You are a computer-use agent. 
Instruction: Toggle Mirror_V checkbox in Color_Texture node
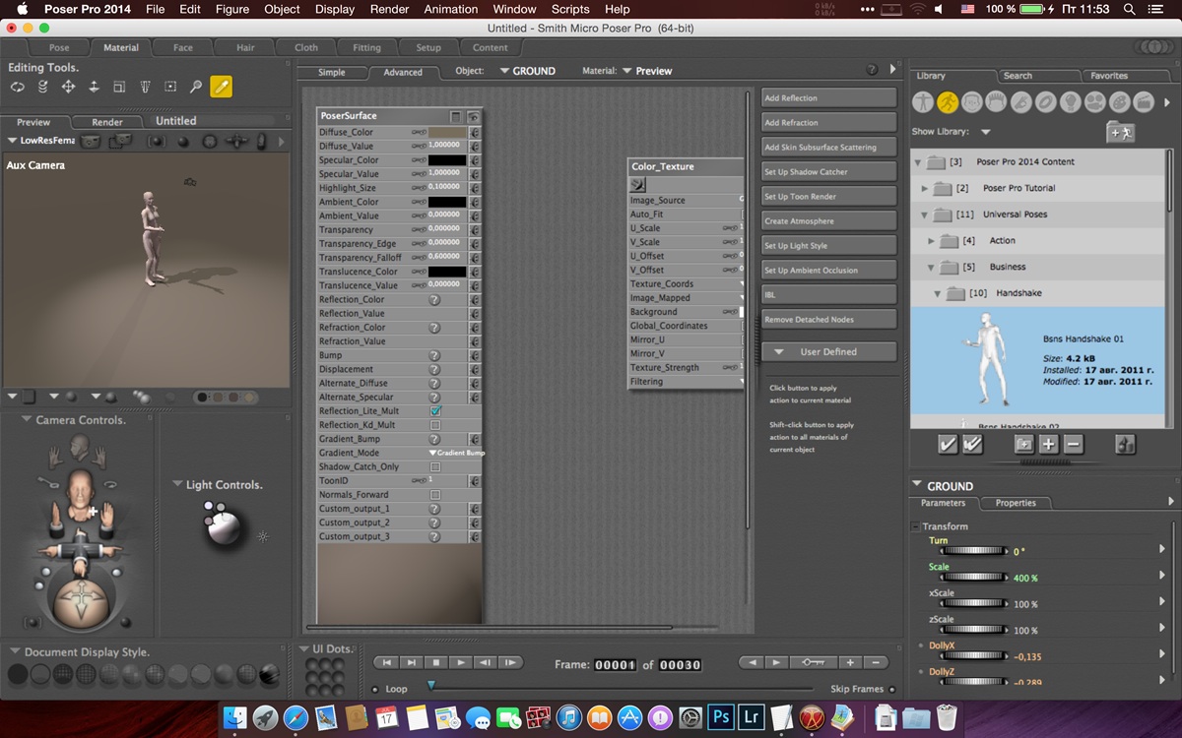742,353
